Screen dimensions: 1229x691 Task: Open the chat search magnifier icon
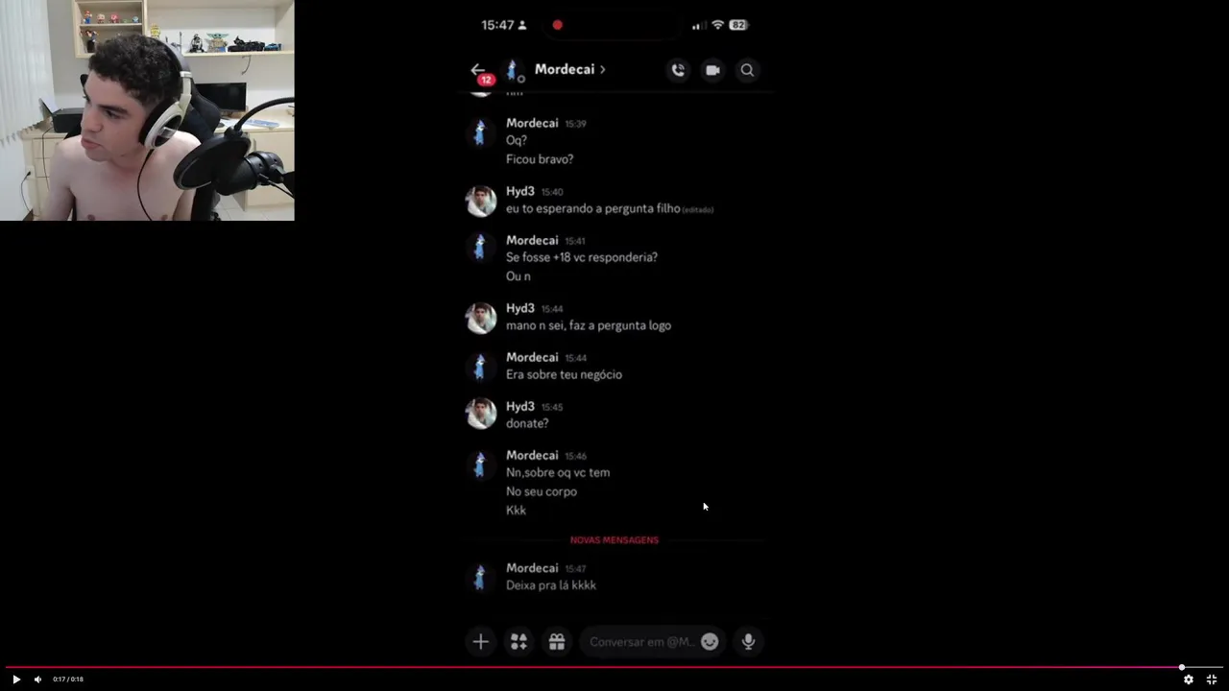pos(747,70)
